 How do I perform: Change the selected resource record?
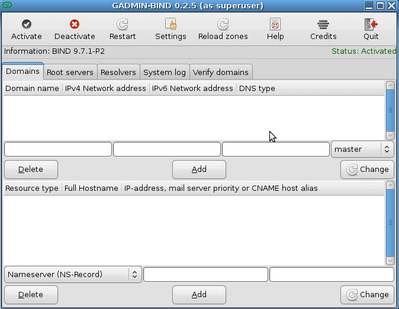(367, 295)
